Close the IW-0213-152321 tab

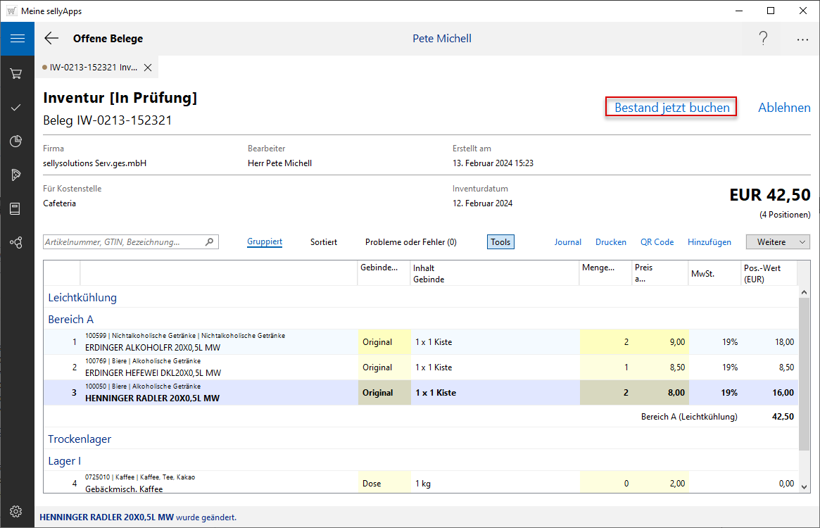[x=148, y=68]
